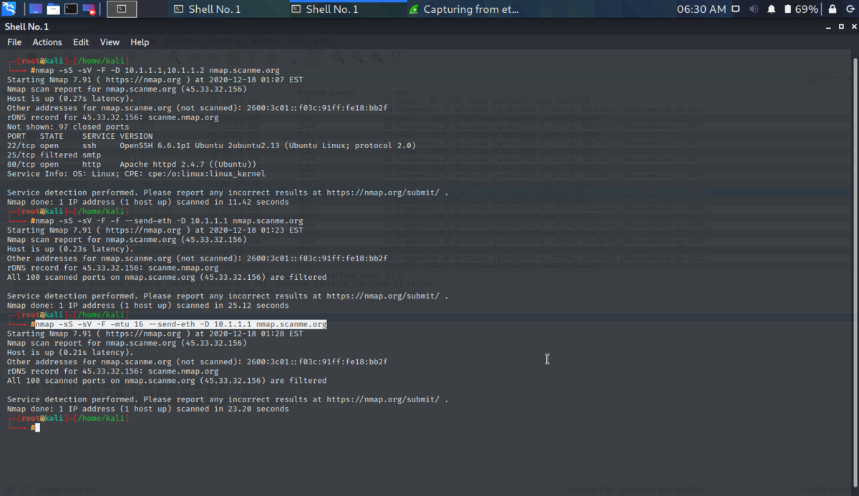Maximize the Shell No. 1 window
Viewport: 859px width, 496px height.
click(841, 26)
